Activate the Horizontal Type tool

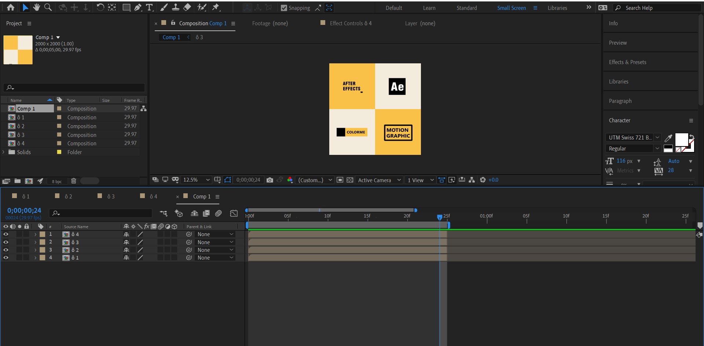[x=149, y=7]
